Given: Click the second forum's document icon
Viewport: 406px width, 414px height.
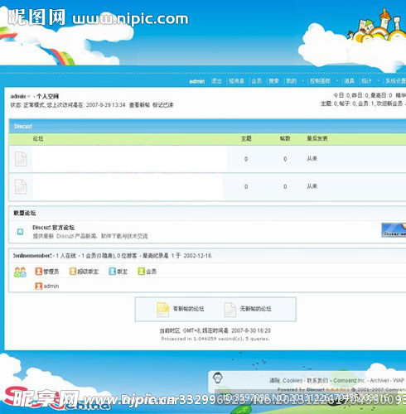Looking at the screenshot, I should pos(21,186).
